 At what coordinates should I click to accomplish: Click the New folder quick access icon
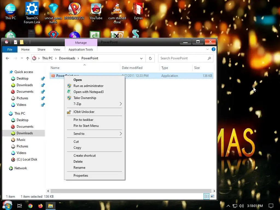(x=22, y=42)
